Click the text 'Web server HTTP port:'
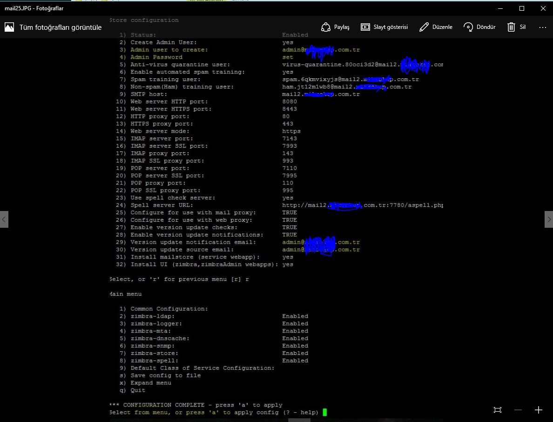This screenshot has height=422, width=553. [x=169, y=102]
